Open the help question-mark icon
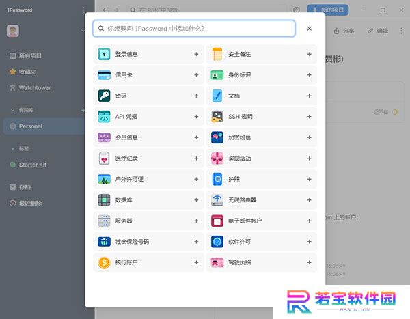 297,10
